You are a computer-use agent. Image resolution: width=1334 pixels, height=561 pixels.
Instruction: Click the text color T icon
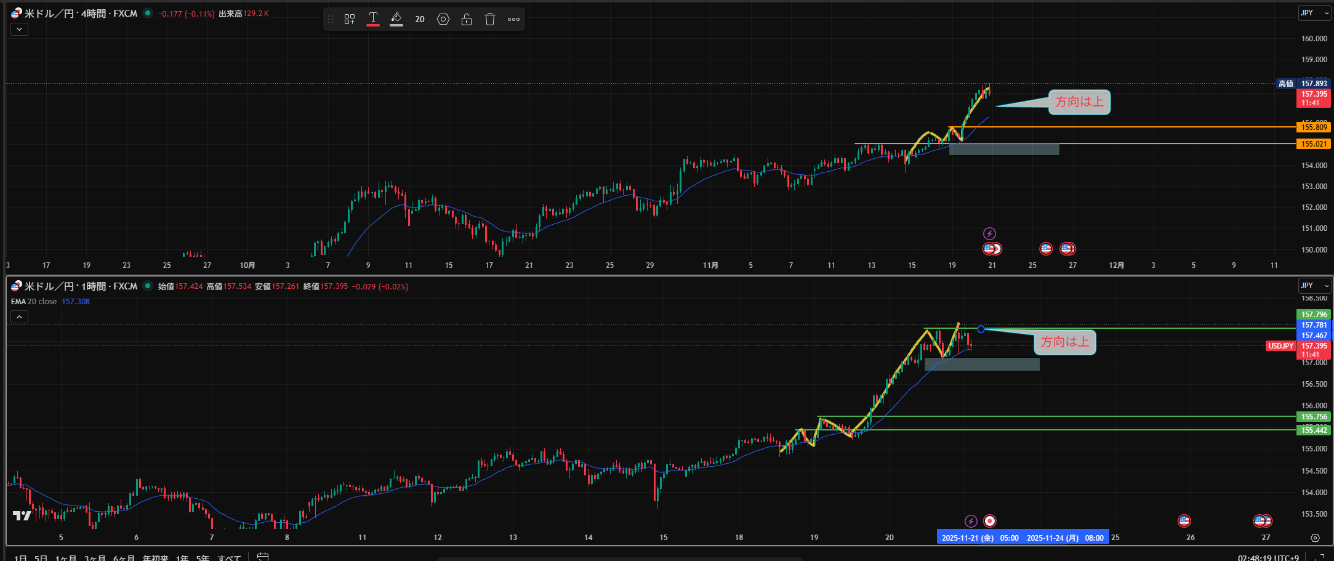pyautogui.click(x=373, y=18)
